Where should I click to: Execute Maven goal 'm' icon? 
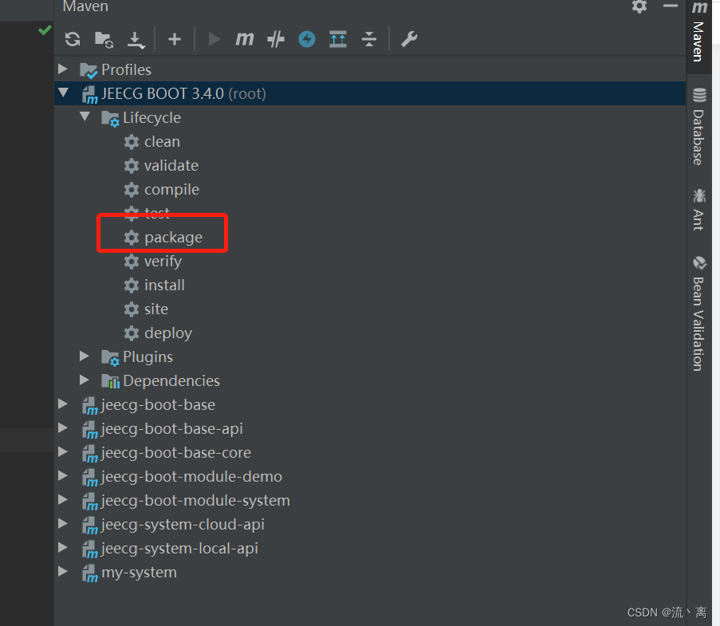click(244, 38)
